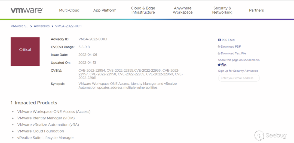Click the Synopsis: label

[58, 84]
